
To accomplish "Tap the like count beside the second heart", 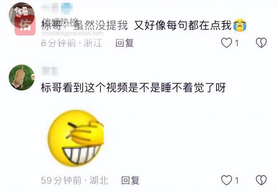I will (x=237, y=181).
